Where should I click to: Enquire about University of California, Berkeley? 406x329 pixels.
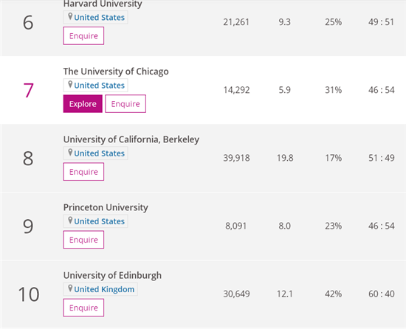(x=83, y=172)
